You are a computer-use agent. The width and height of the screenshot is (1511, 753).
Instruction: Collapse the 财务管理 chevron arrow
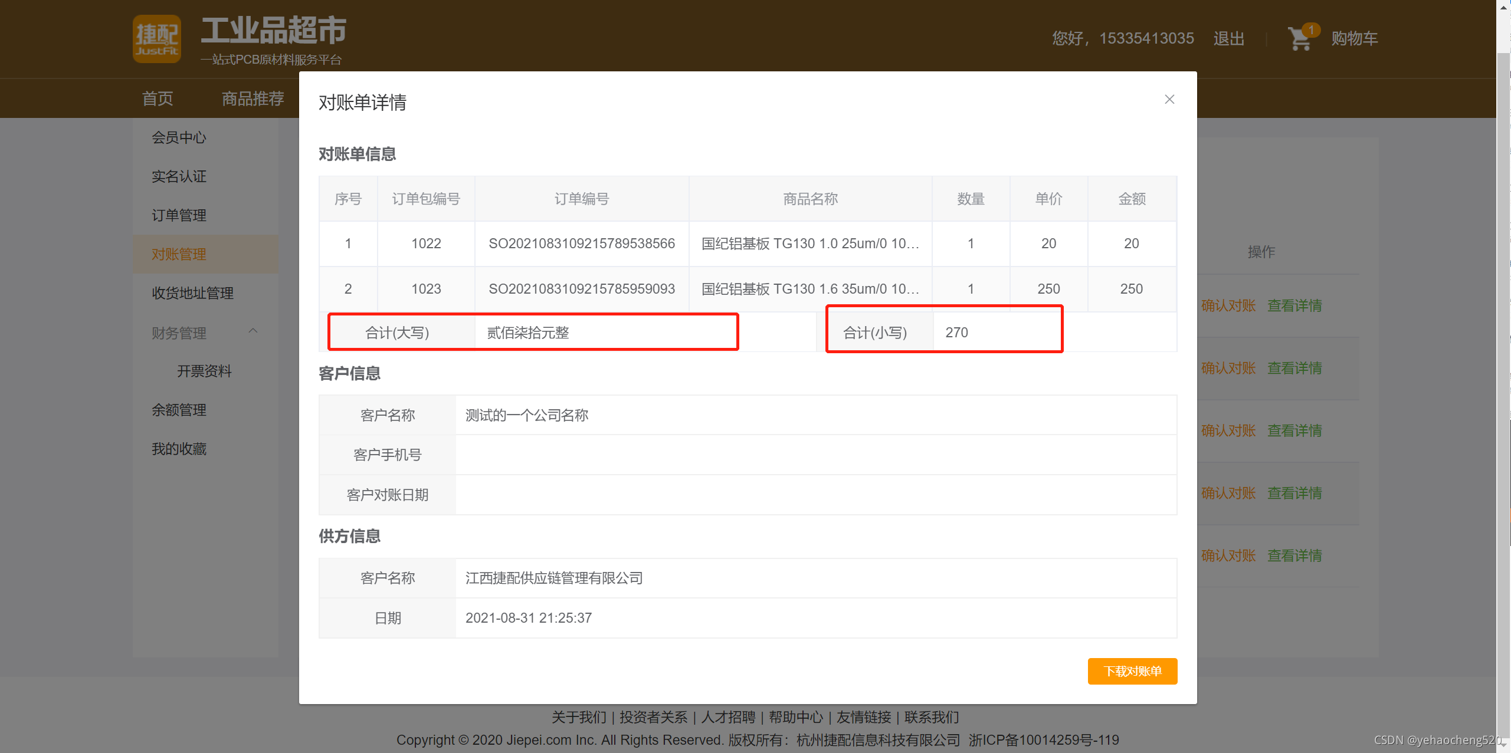click(x=253, y=331)
